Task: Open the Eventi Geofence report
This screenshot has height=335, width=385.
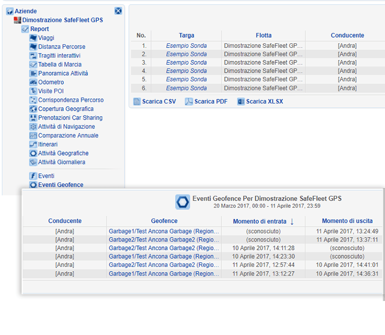Action: (x=61, y=185)
